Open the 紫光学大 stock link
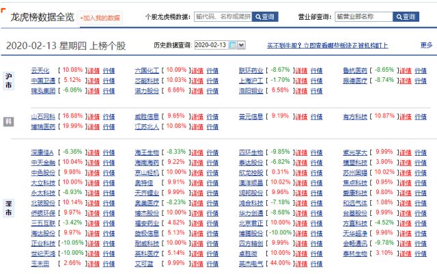 click(355, 152)
